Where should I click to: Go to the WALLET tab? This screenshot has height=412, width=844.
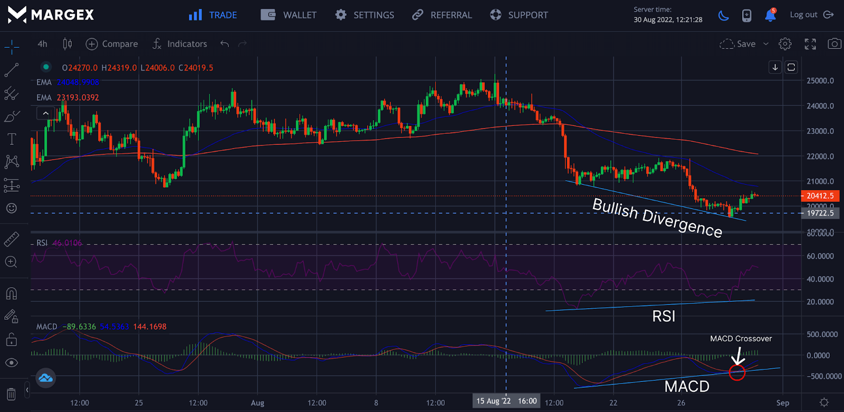(289, 15)
